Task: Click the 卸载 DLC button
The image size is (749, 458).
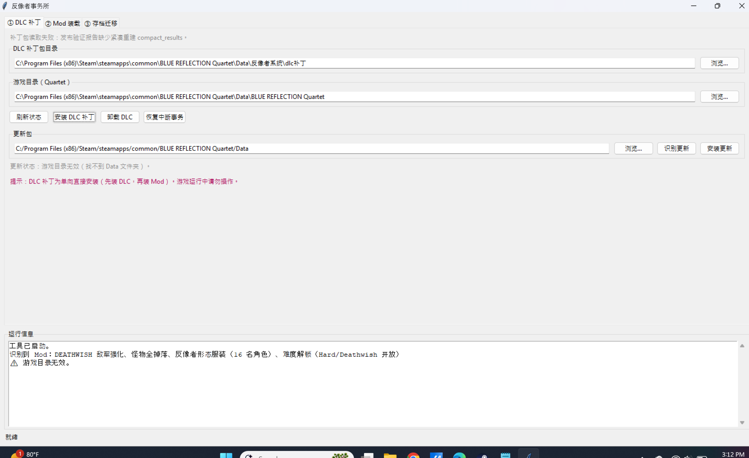Action: pyautogui.click(x=120, y=117)
